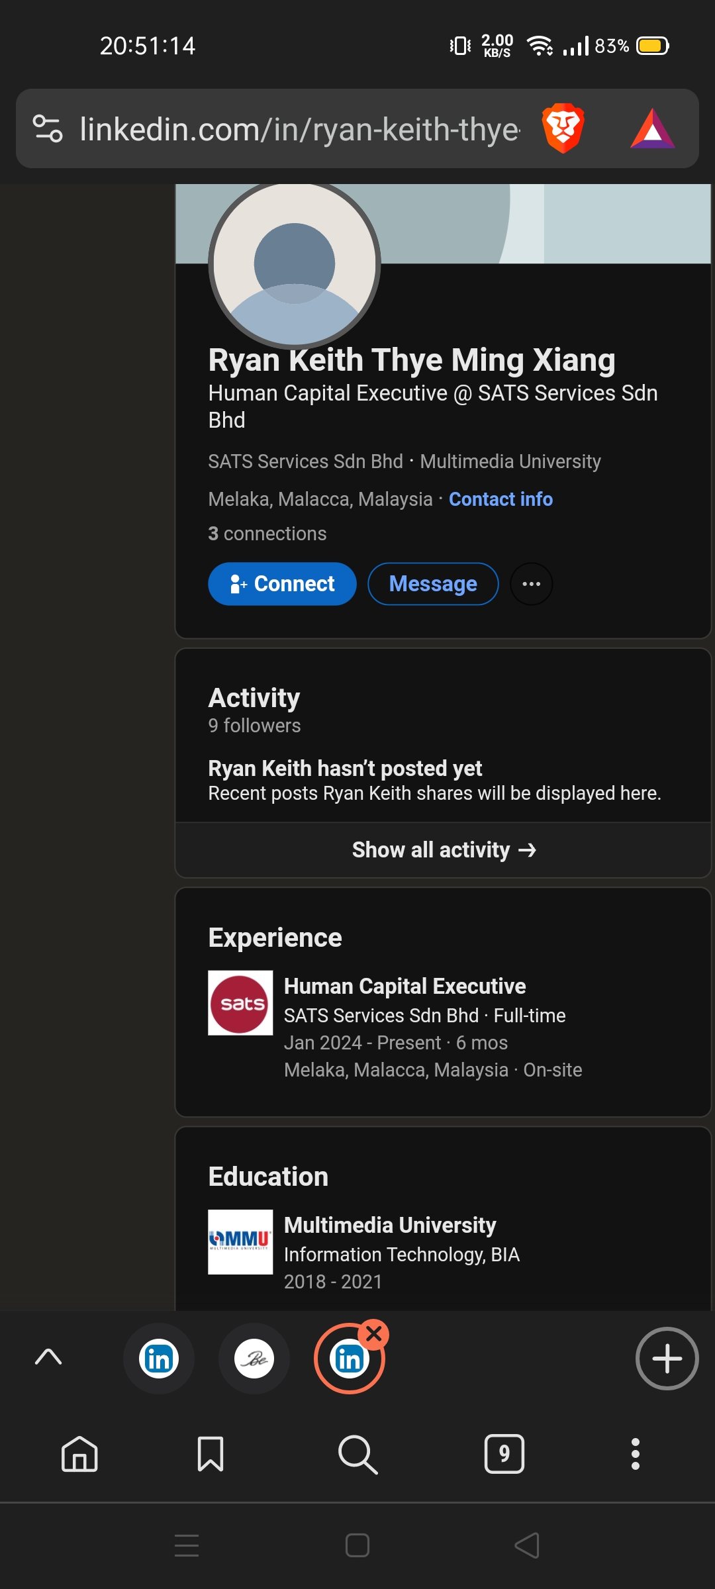This screenshot has height=1589, width=715.
Task: Go to browser home icon
Action: coord(79,1454)
